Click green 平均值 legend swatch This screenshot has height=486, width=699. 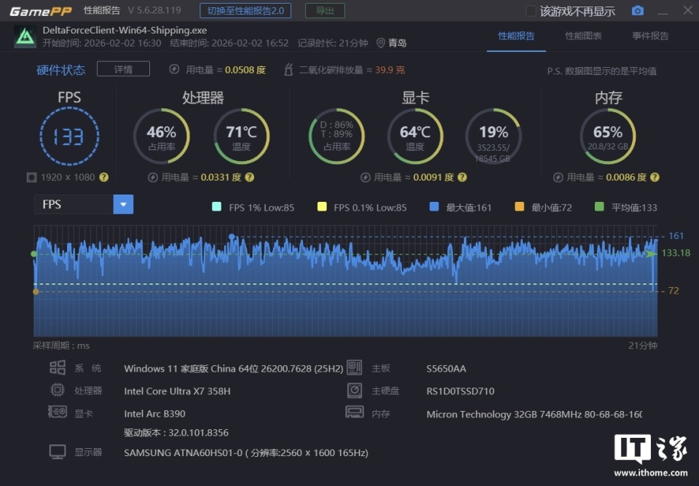tap(599, 207)
